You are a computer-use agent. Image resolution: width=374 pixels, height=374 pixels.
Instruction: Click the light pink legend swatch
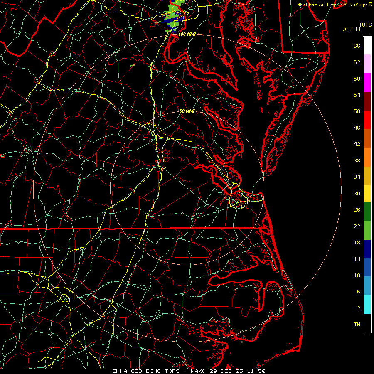coord(367,64)
